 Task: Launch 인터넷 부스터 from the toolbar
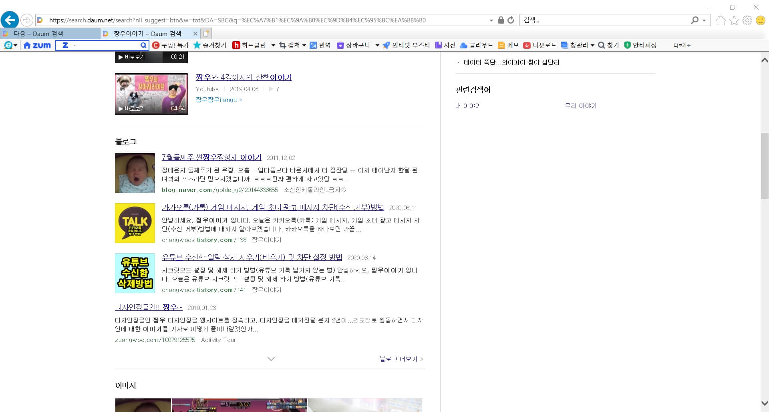tap(406, 45)
